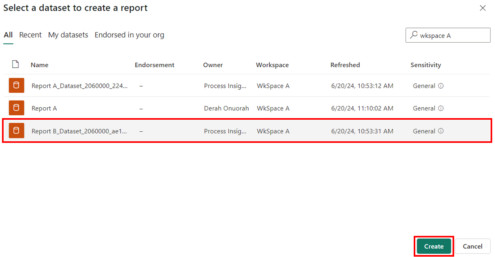This screenshot has width=495, height=257.
Task: Switch to the Recent tab
Action: [30, 35]
